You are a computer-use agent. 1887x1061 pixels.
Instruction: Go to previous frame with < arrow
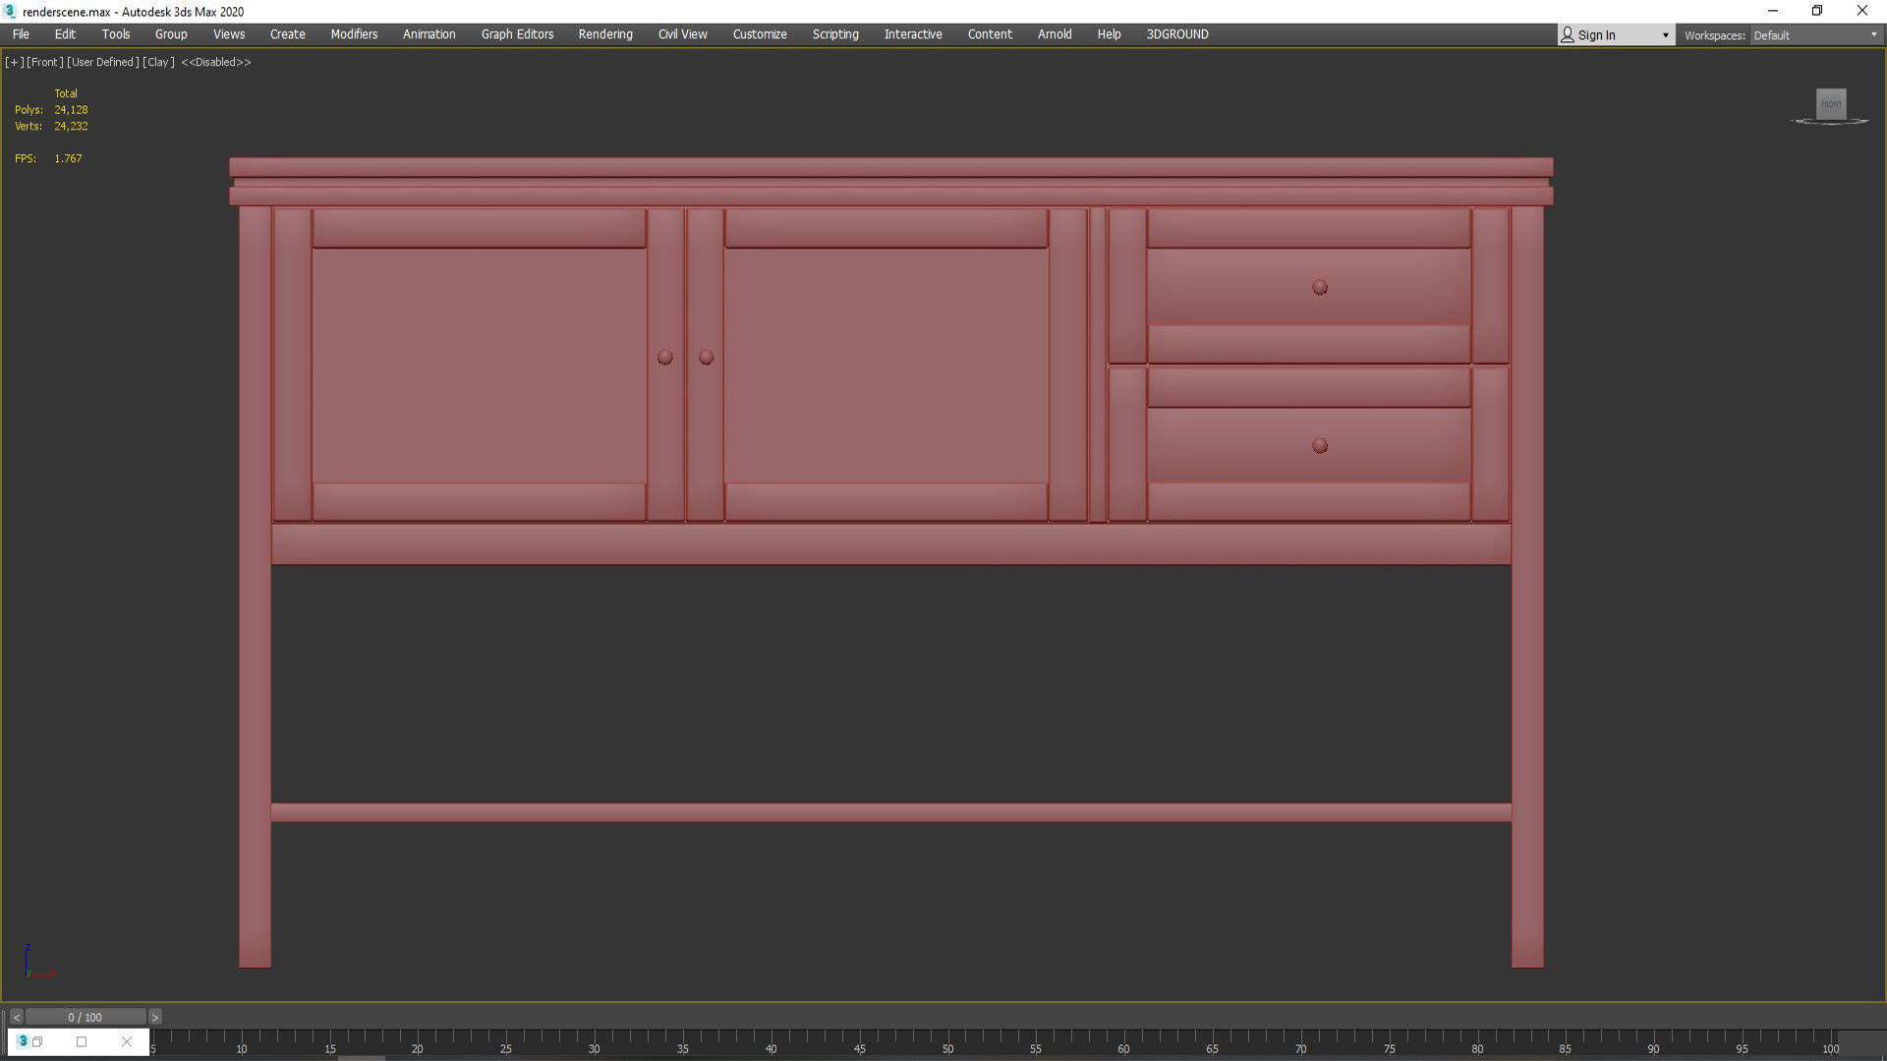[x=16, y=1017]
